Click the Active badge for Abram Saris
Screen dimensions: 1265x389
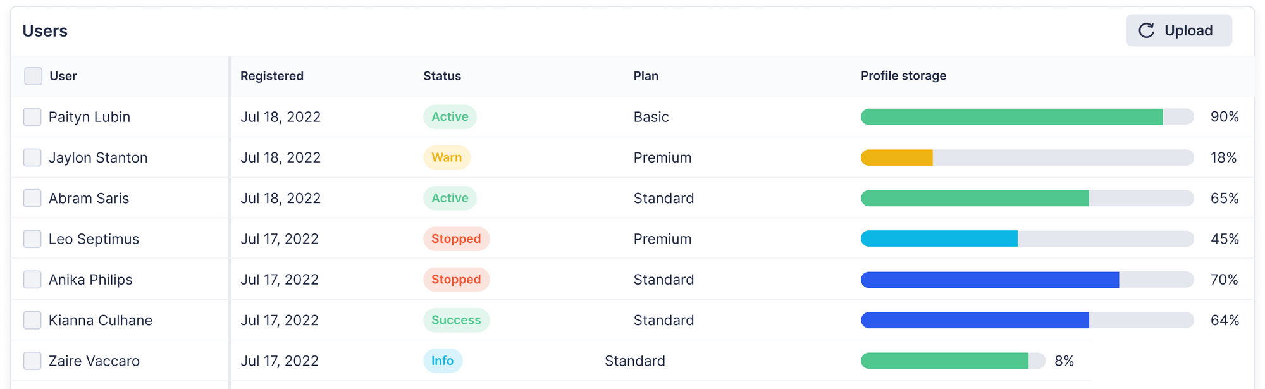click(449, 198)
